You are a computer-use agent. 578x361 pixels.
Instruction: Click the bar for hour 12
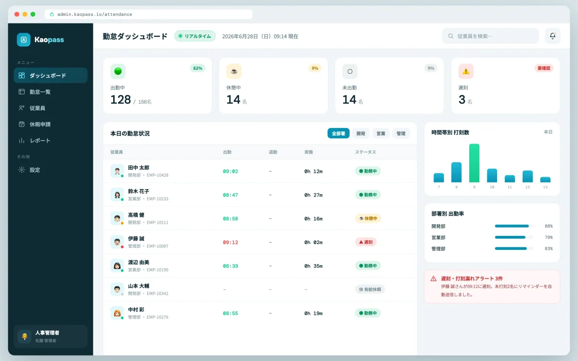coord(527,176)
